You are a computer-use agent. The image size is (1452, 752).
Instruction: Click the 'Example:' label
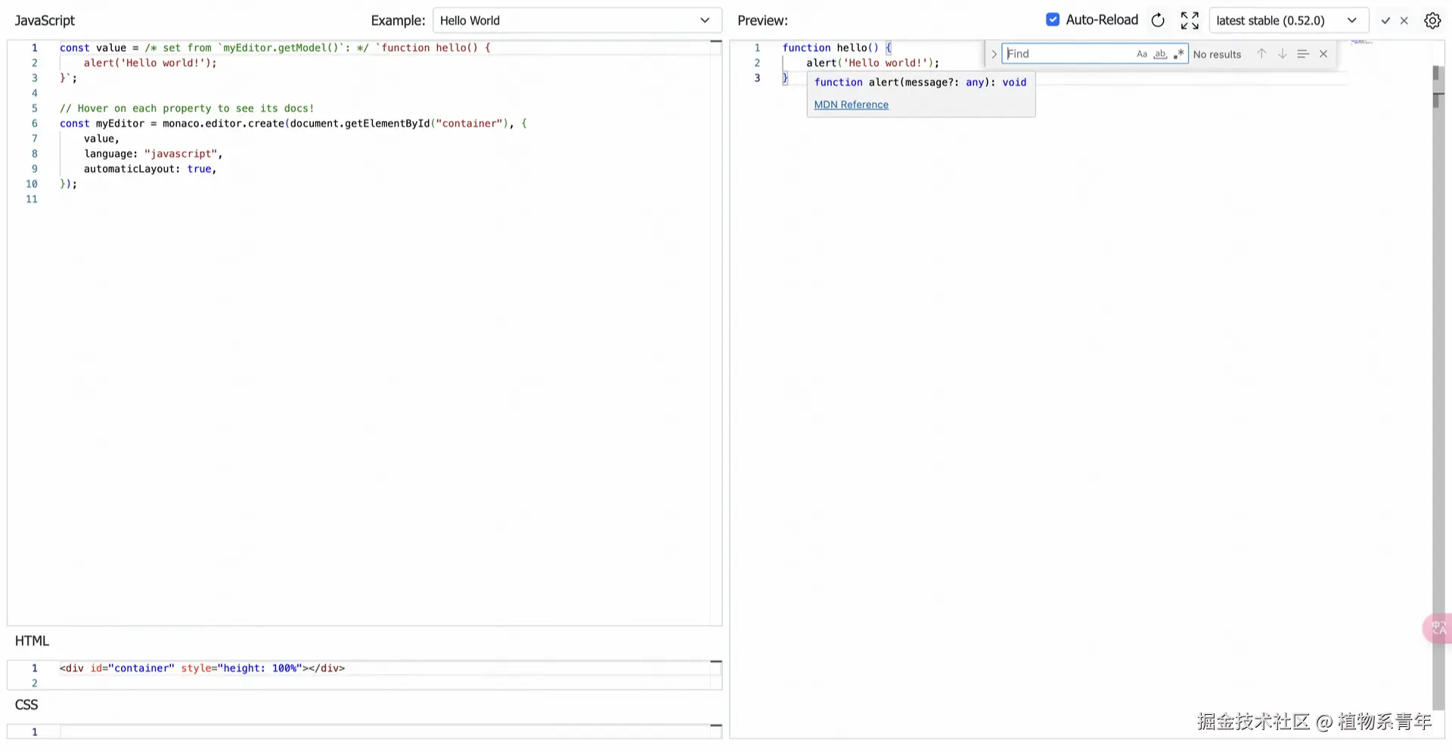click(x=398, y=20)
